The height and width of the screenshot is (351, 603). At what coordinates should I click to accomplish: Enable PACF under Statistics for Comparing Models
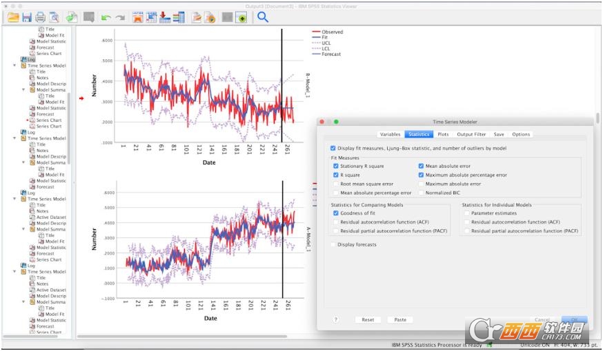click(x=336, y=231)
